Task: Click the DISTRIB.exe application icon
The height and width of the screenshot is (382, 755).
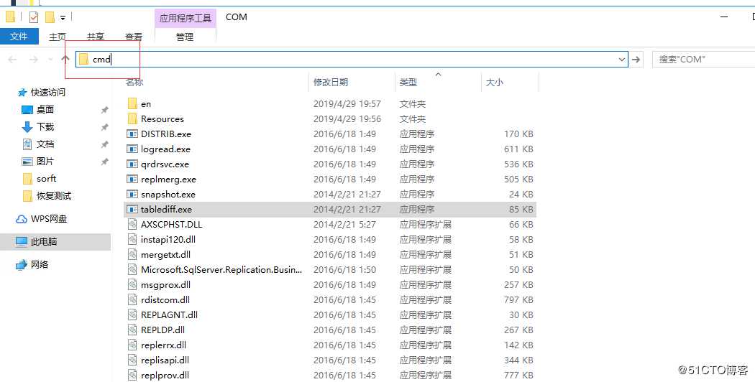Action: [x=132, y=134]
